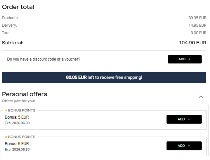Click the 'Do you have a discount code' text
The width and height of the screenshot is (210, 160).
pyautogui.click(x=44, y=59)
